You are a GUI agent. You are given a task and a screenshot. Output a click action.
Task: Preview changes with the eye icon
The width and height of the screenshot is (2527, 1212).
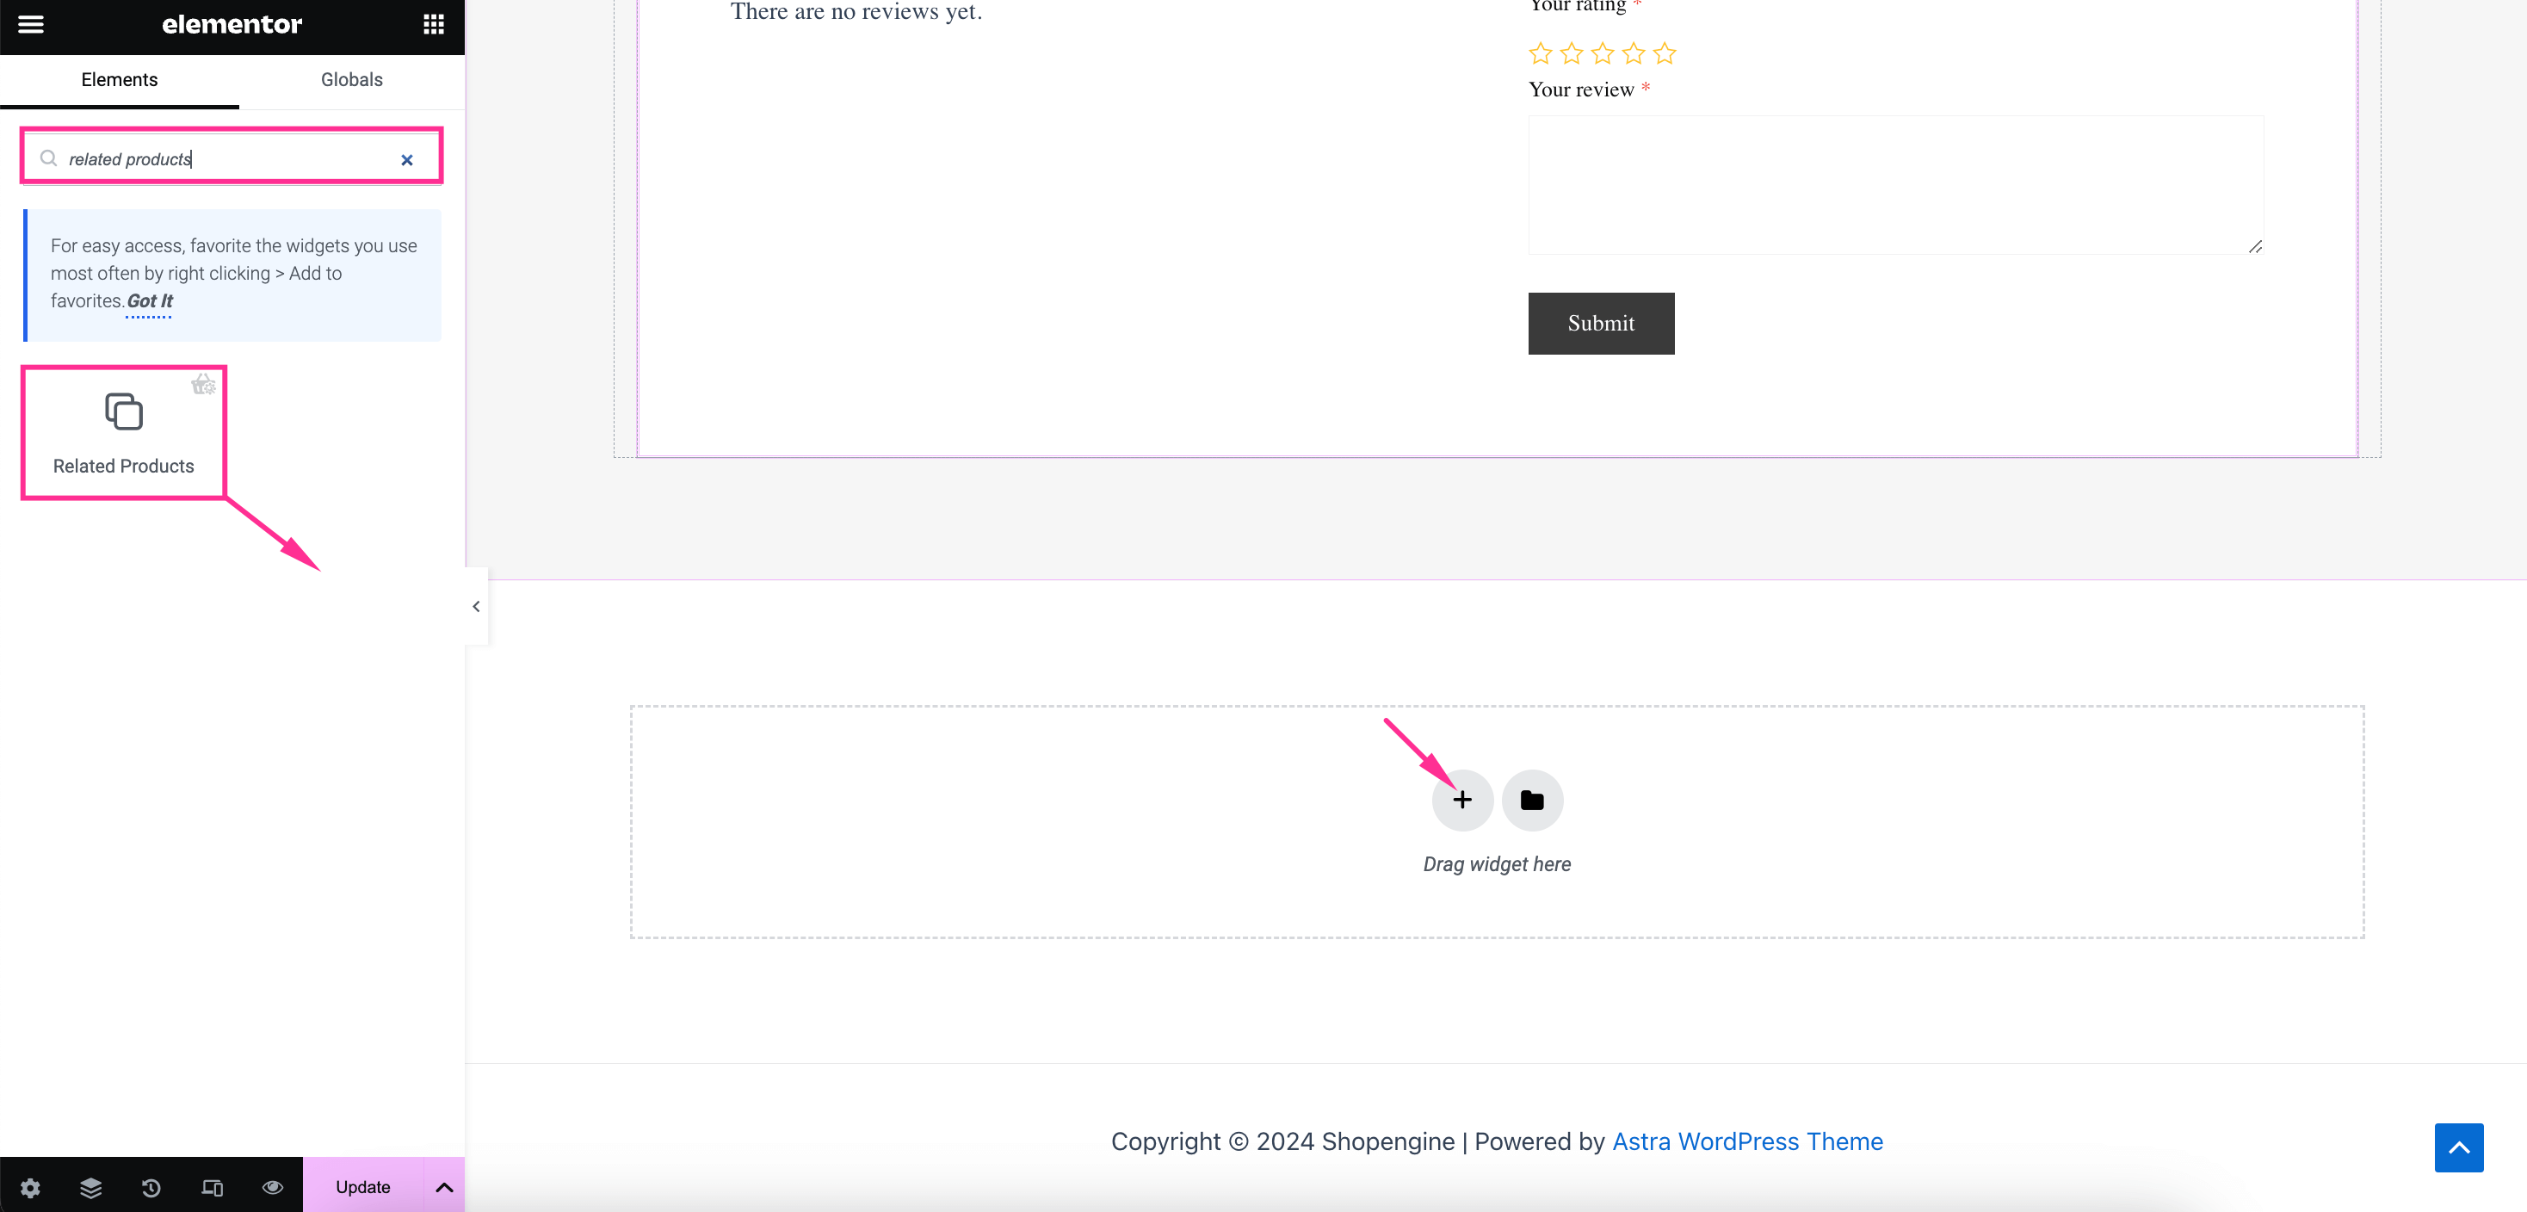pyautogui.click(x=273, y=1187)
